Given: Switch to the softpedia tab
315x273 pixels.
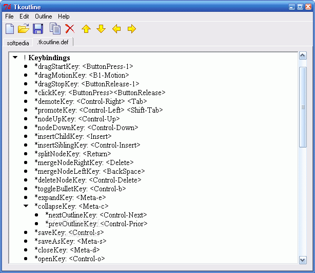Looking at the screenshot, I should click(17, 43).
